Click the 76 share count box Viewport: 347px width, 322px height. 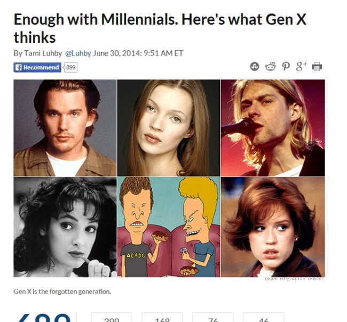pos(212,317)
